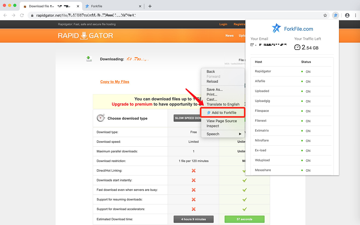This screenshot has height=225, width=360.
Task: Close the Forkfile tab
Action: pos(140,6)
